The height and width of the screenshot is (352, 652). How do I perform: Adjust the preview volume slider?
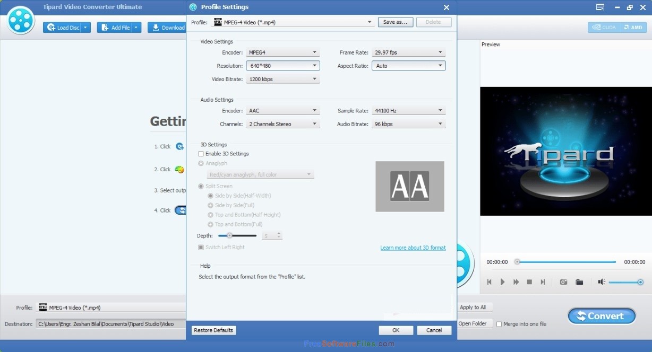click(x=627, y=282)
